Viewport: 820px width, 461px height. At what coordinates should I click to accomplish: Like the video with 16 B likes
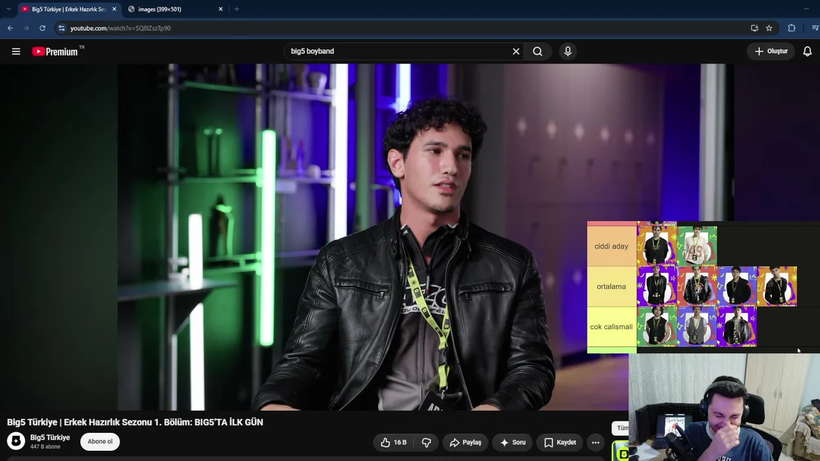click(393, 442)
